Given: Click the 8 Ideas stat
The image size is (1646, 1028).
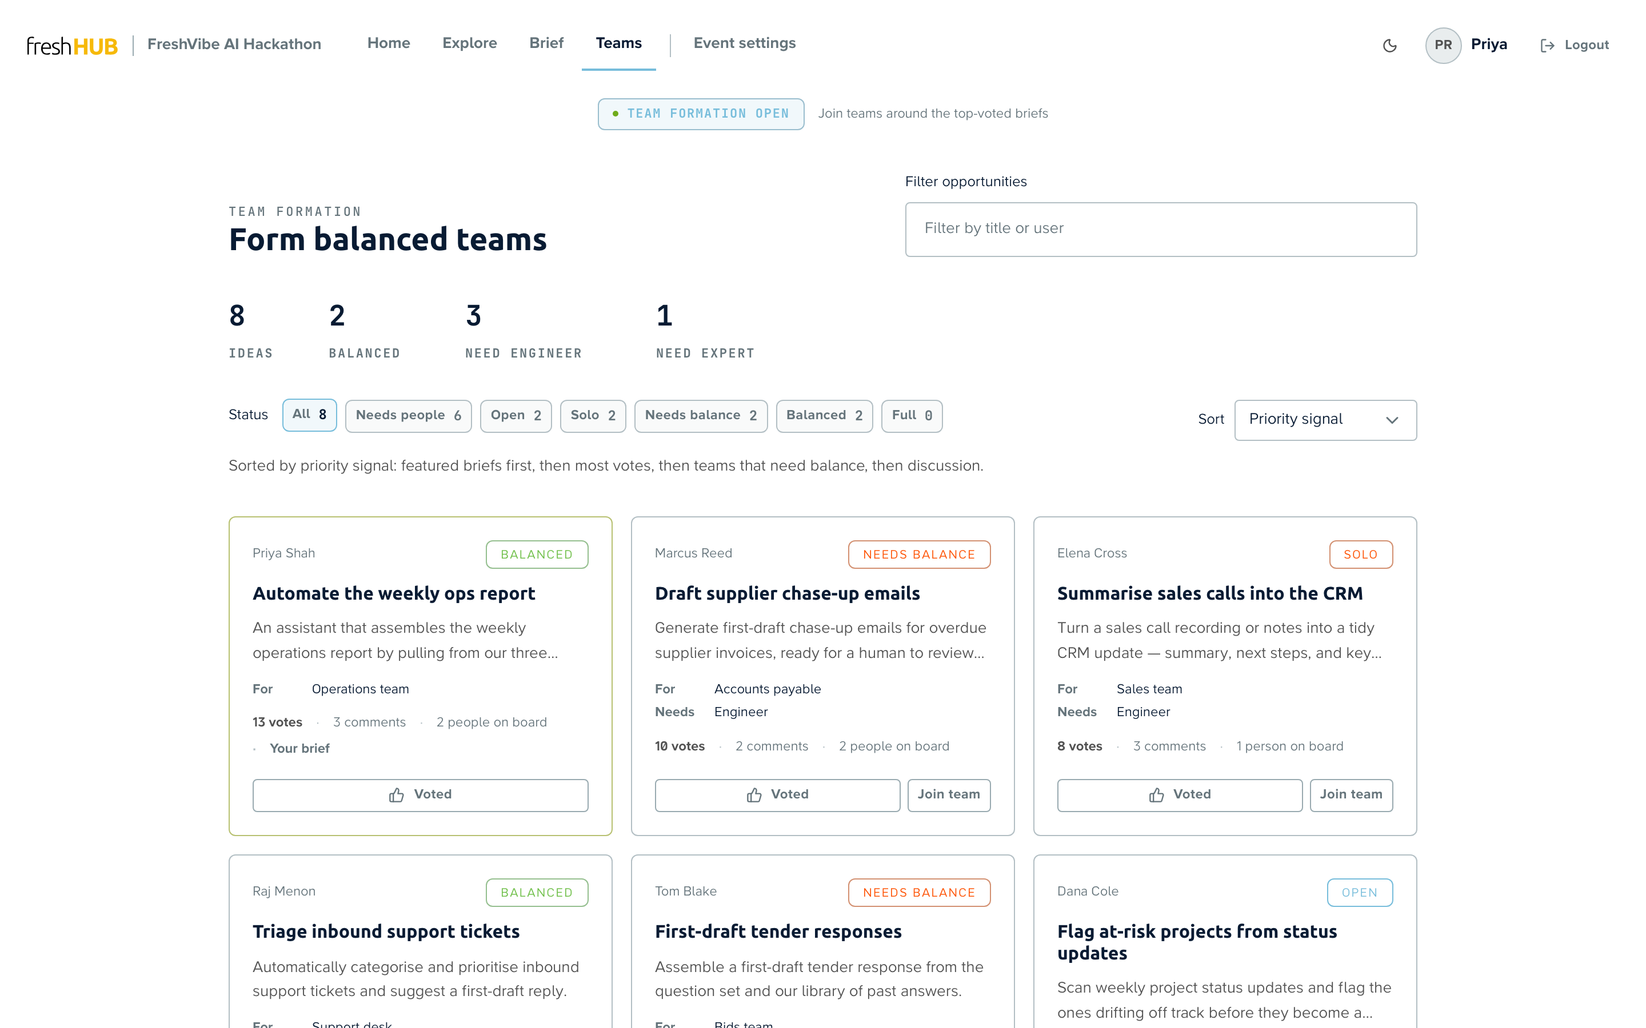Looking at the screenshot, I should [x=250, y=331].
